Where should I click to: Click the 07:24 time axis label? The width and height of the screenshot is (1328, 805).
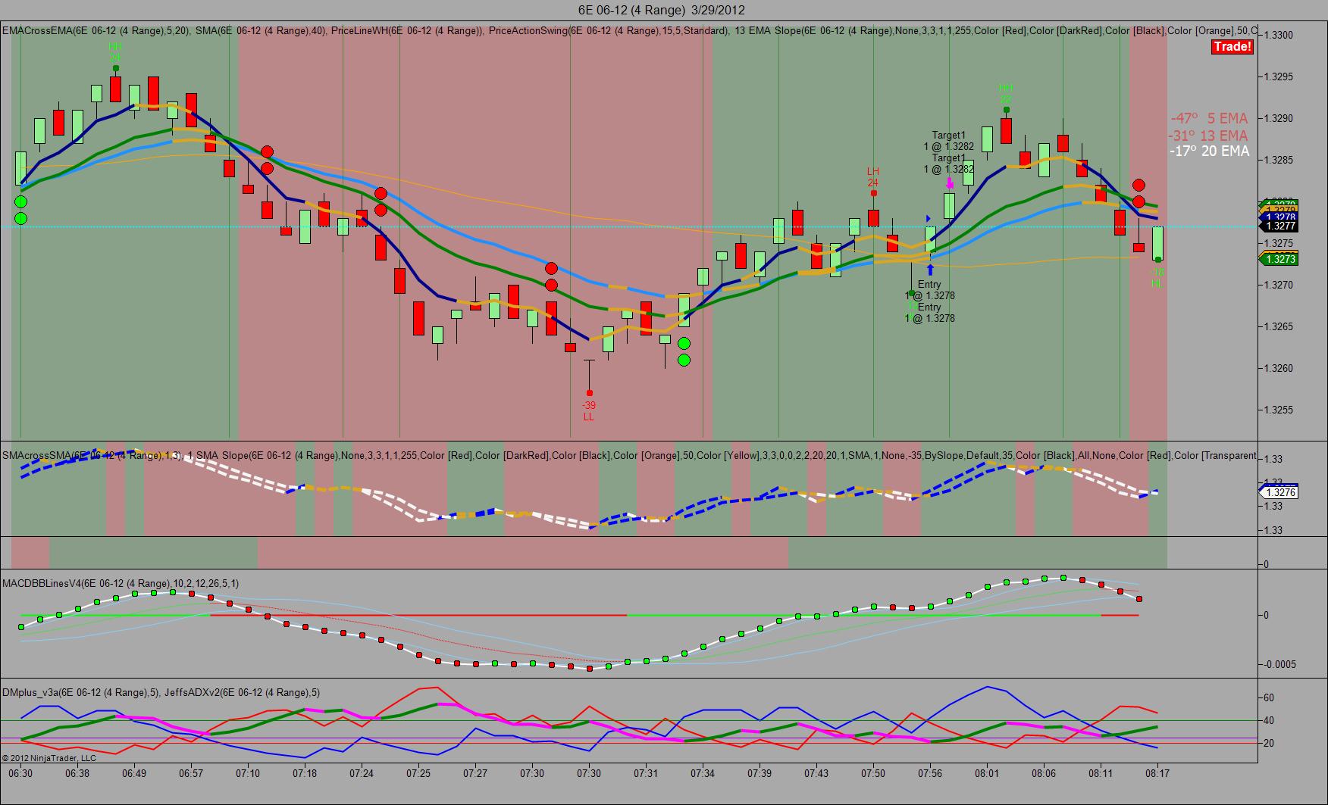(362, 773)
